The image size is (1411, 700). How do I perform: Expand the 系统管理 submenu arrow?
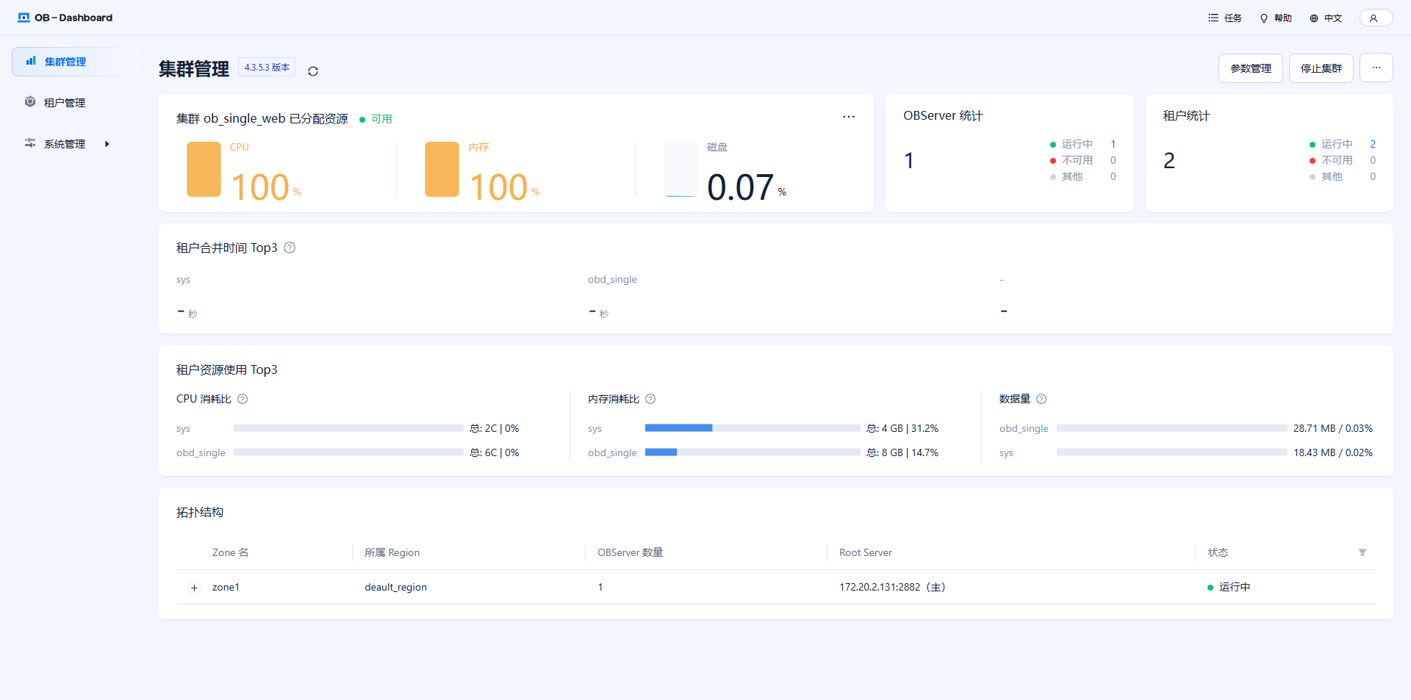(x=107, y=144)
